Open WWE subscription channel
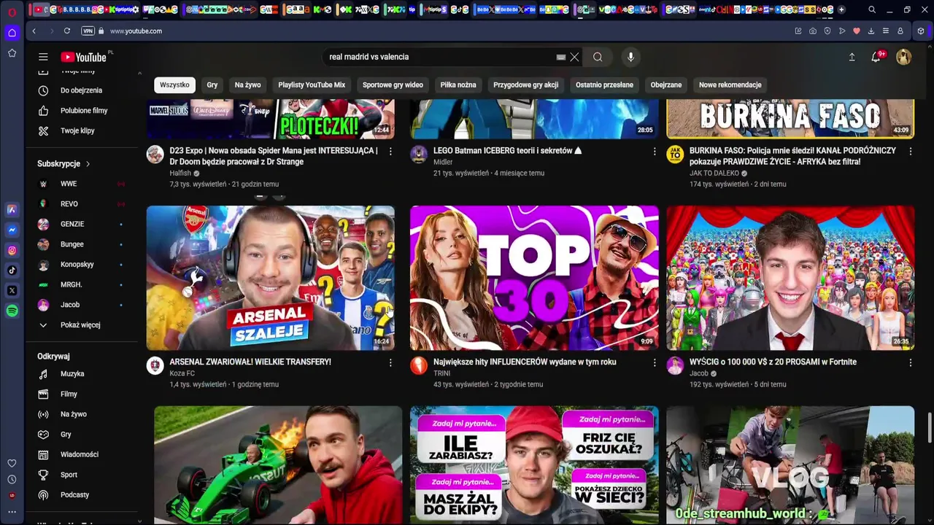Image resolution: width=934 pixels, height=525 pixels. 69,184
